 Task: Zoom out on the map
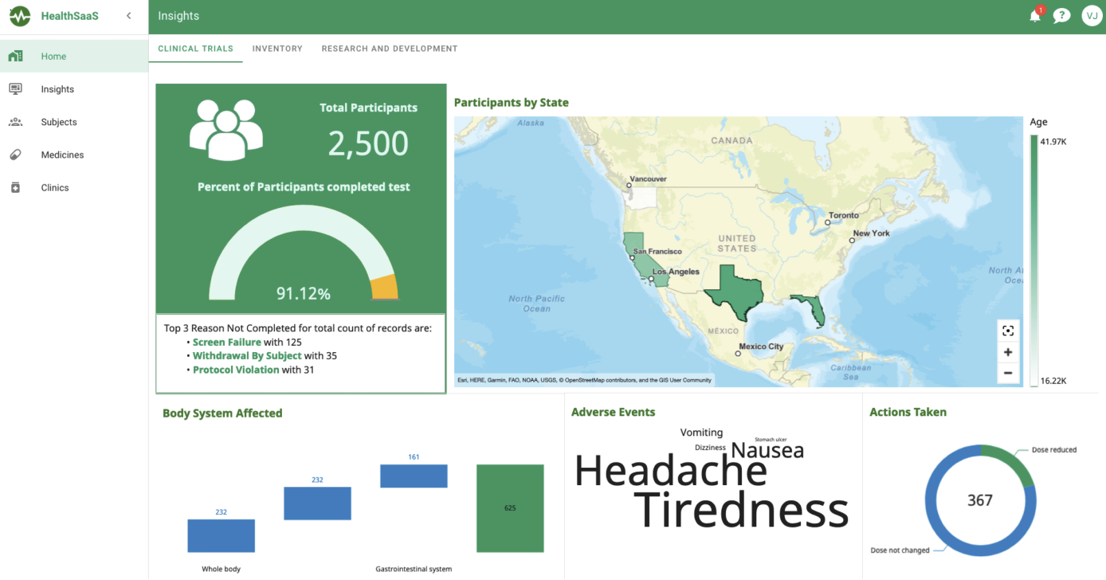(x=1008, y=373)
